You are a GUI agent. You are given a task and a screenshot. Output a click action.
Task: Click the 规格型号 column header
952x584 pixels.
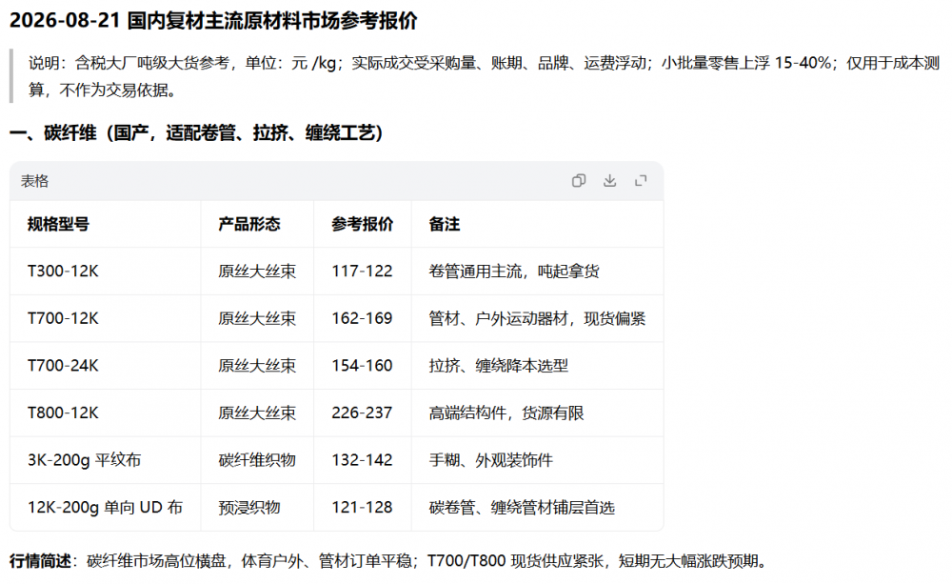coord(58,224)
